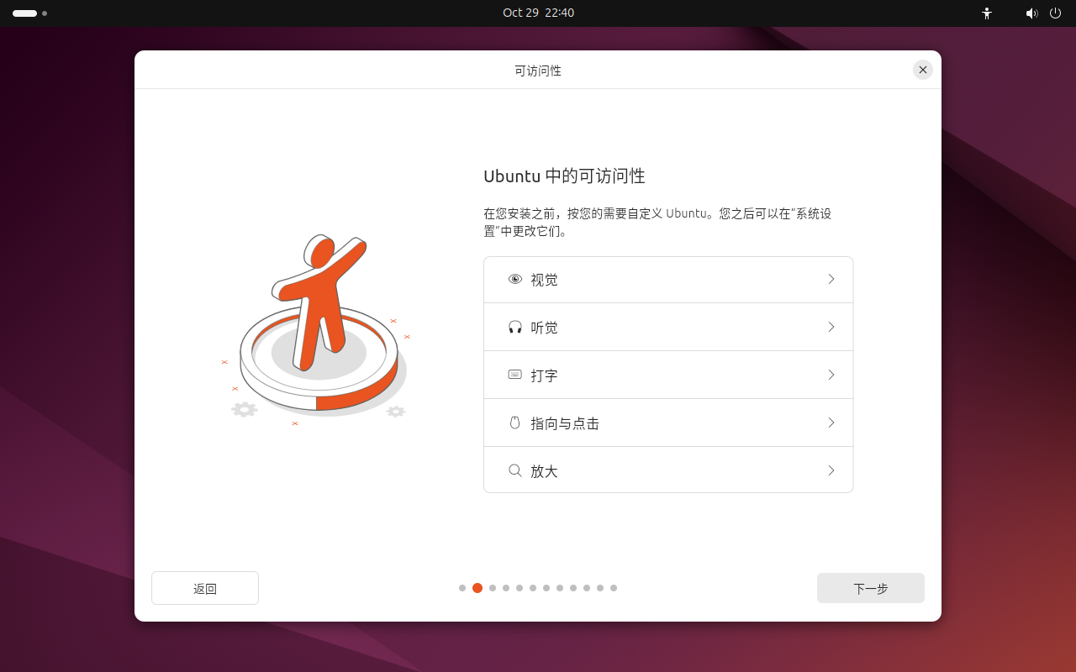Click the mouse icon beside 指向与点击
This screenshot has width=1076, height=672.
point(515,423)
